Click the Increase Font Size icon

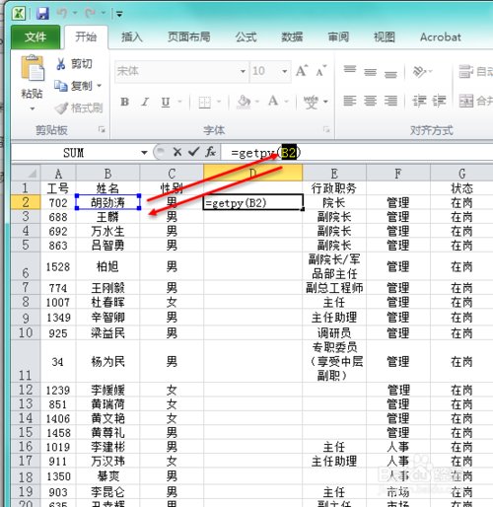[x=302, y=71]
